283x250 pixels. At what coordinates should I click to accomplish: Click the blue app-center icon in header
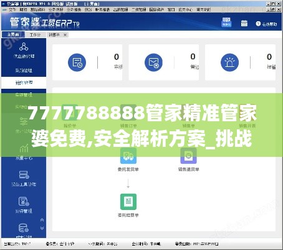[226, 22]
